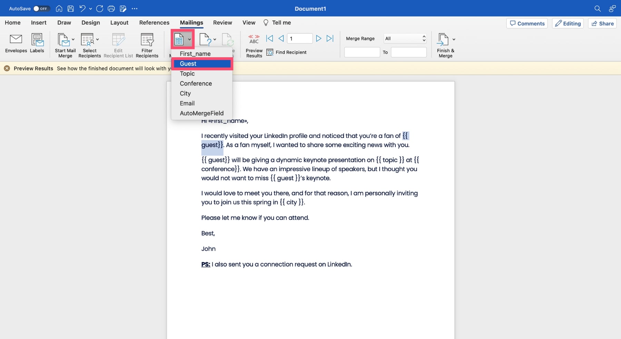621x339 pixels.
Task: Switch to the Home tab
Action: tap(13, 22)
